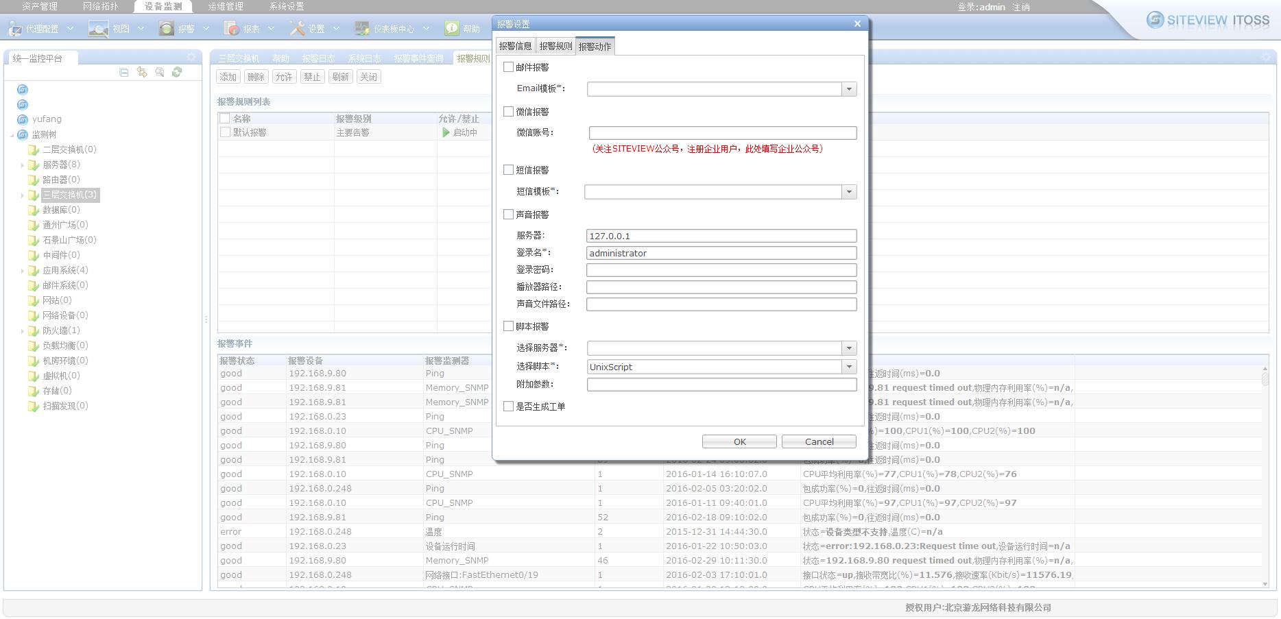Image resolution: width=1281 pixels, height=619 pixels.
Task: Select 三层交换机(3) in the tree
Action: point(70,195)
